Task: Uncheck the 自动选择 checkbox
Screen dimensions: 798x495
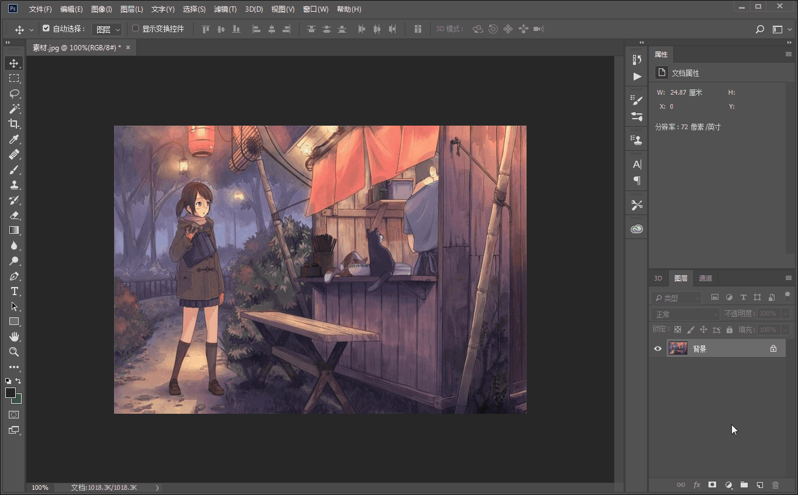Action: click(46, 28)
